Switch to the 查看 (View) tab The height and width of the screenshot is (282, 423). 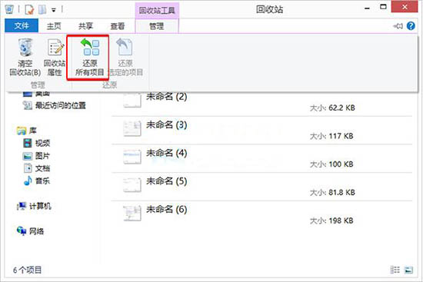(118, 26)
